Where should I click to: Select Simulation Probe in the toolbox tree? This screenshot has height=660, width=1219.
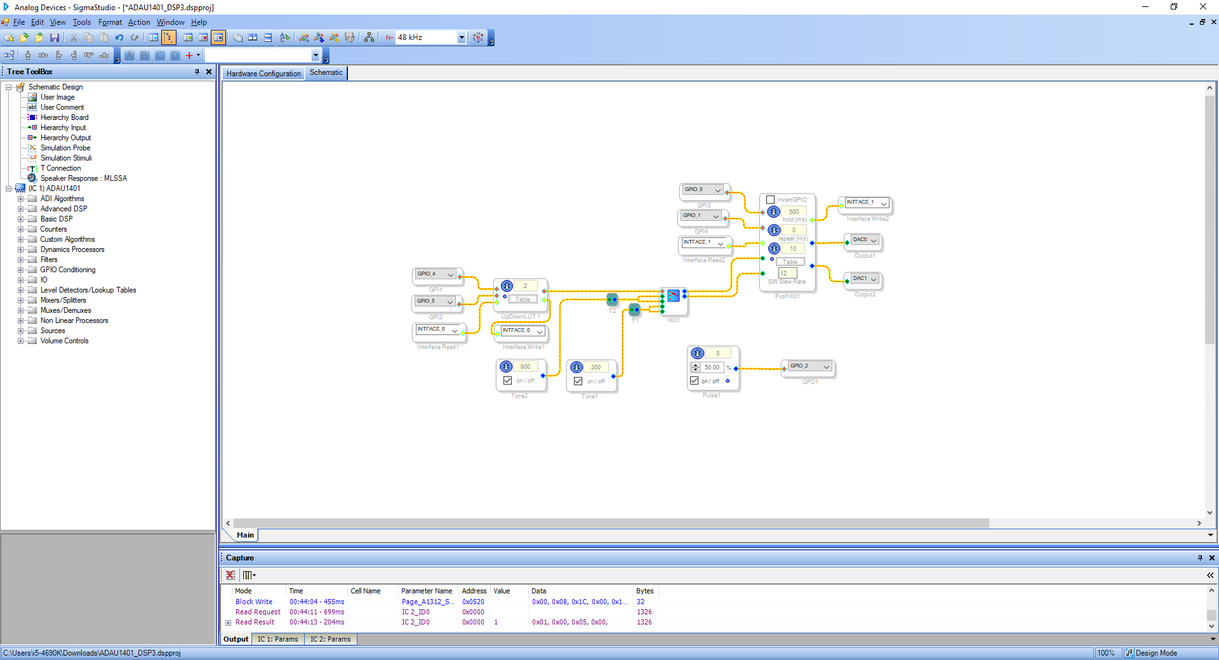tap(65, 148)
